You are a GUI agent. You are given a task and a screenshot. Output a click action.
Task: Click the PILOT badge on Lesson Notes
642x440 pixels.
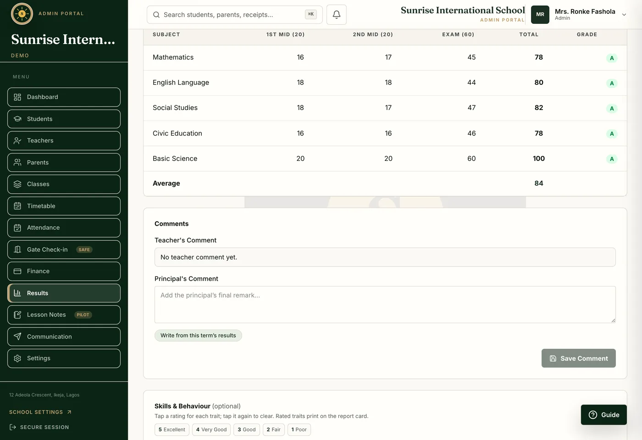(x=83, y=315)
